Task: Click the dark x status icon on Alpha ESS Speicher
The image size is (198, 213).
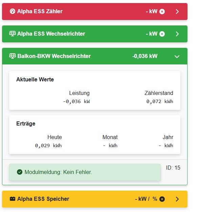Action: point(162,199)
